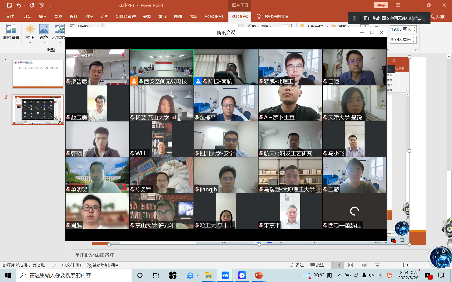The image size is (452, 282).
Task: Click the zoom slider in status bar
Action: click(403, 265)
